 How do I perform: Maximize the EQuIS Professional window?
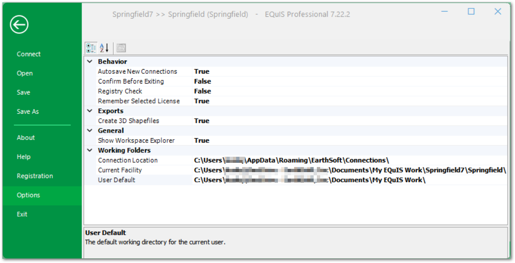[471, 12]
